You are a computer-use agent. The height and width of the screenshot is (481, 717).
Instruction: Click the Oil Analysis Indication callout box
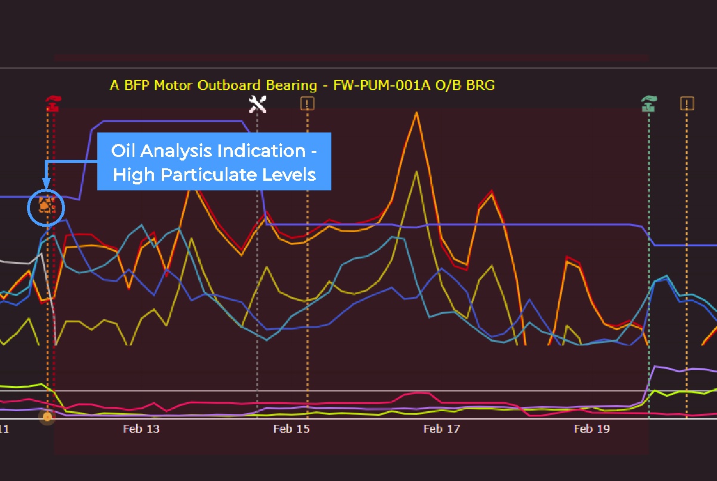pos(214,162)
